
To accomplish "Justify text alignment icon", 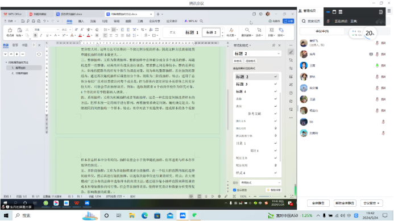I will pos(122,36).
